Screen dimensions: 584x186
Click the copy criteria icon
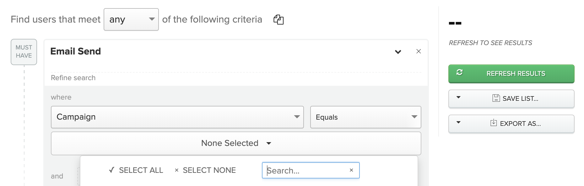click(278, 19)
